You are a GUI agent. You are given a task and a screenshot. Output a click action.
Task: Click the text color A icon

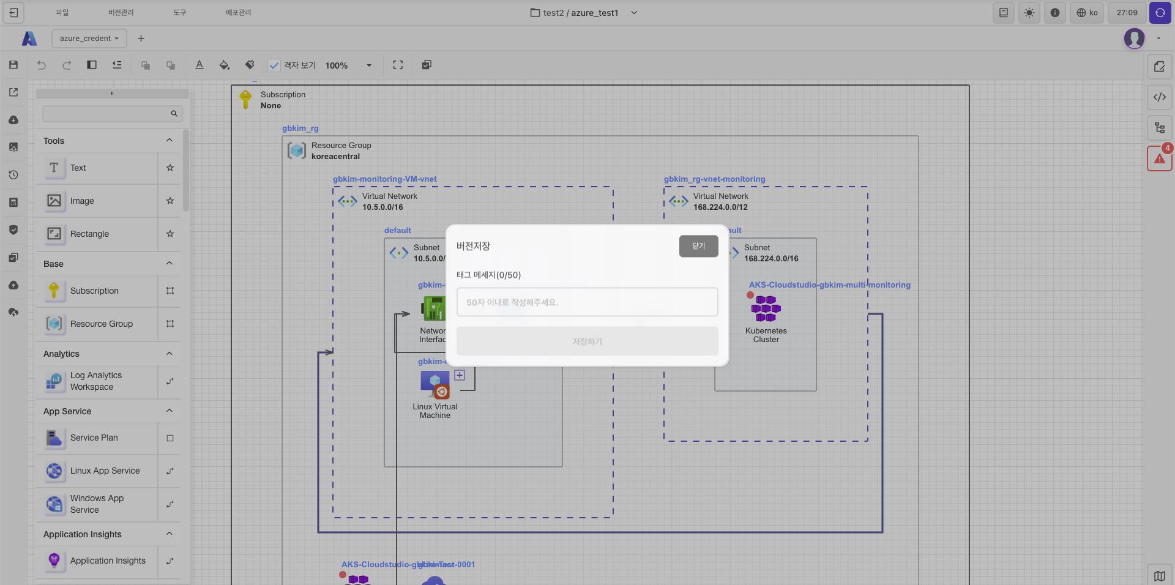200,65
